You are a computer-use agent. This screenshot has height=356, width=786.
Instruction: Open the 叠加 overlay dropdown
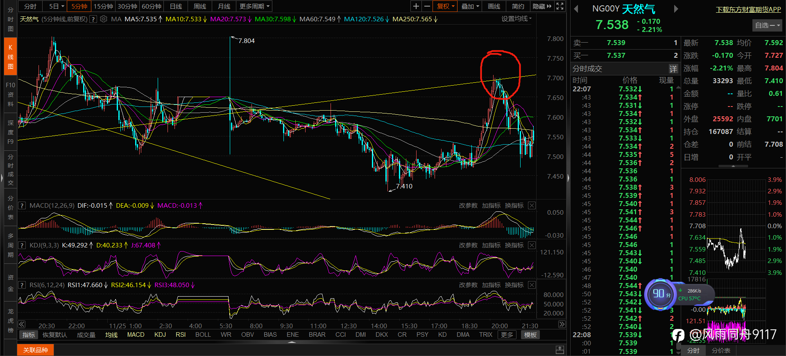coord(470,6)
